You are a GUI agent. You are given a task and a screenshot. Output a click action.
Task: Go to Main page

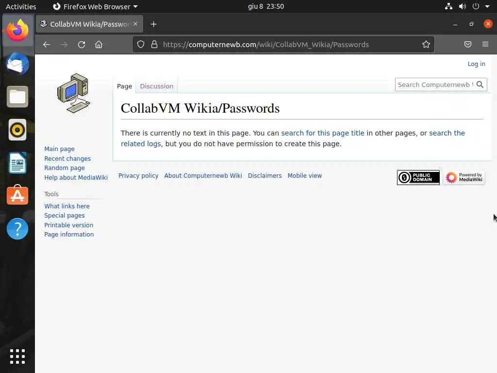pos(59,149)
